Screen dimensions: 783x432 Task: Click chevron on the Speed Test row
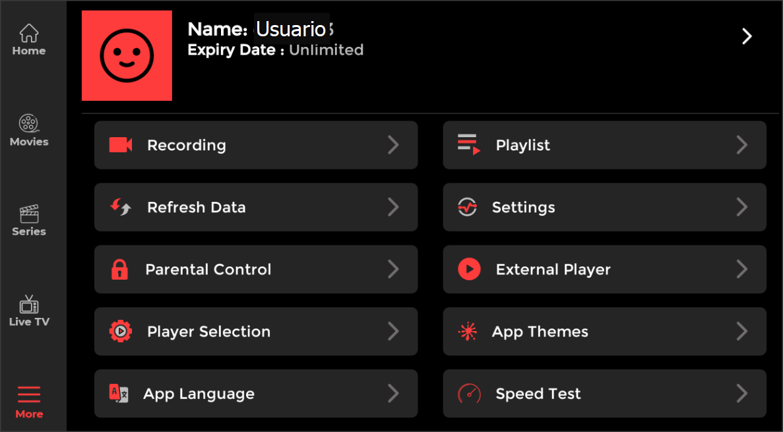pos(742,394)
